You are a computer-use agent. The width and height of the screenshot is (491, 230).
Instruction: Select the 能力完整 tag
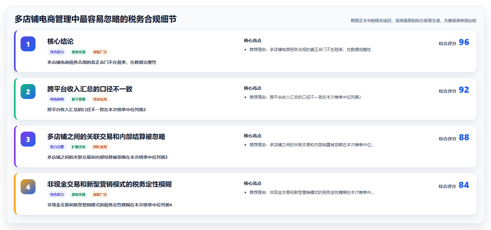(x=57, y=147)
